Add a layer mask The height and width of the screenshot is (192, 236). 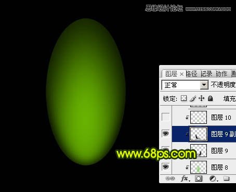click(x=199, y=178)
